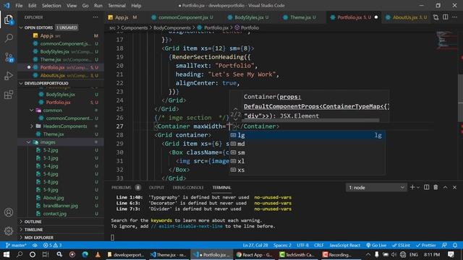Viewport: 463px width, 260px height.
Task: Open React App Chrome taskbar window
Action: click(254, 254)
